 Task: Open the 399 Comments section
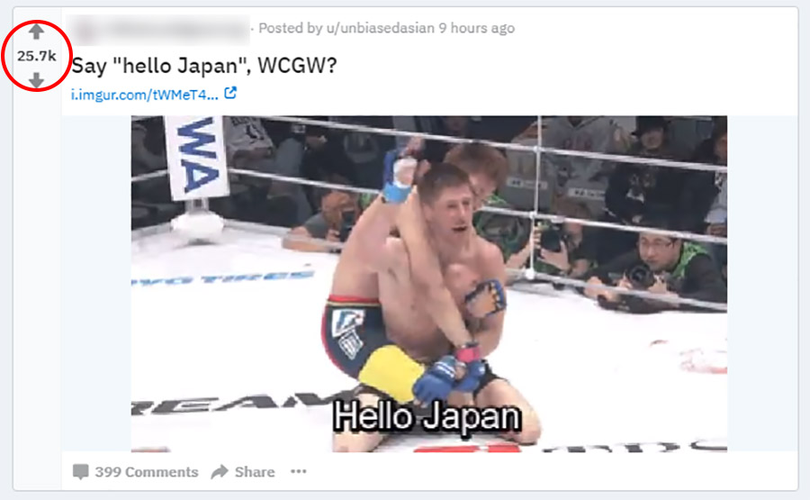click(x=135, y=471)
